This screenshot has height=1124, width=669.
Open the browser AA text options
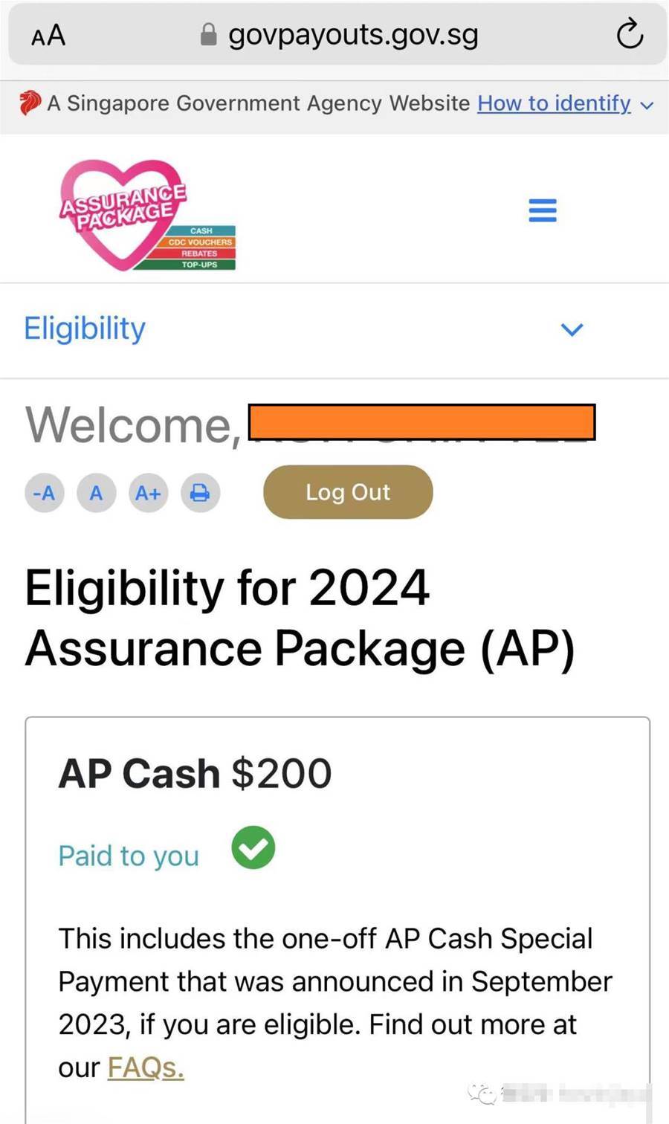click(48, 35)
